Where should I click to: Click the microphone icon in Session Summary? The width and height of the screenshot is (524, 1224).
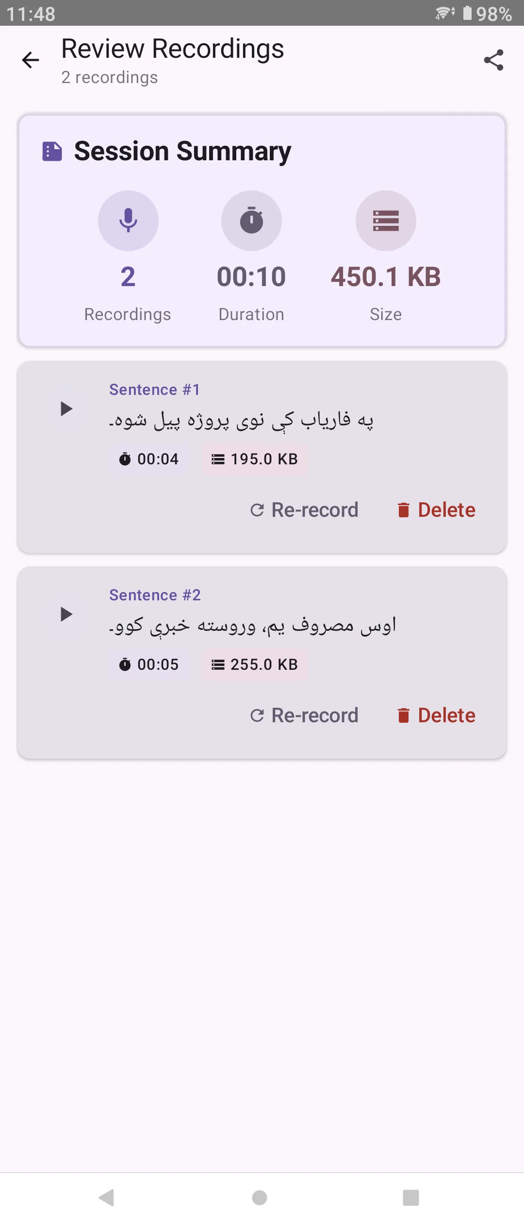pos(128,221)
